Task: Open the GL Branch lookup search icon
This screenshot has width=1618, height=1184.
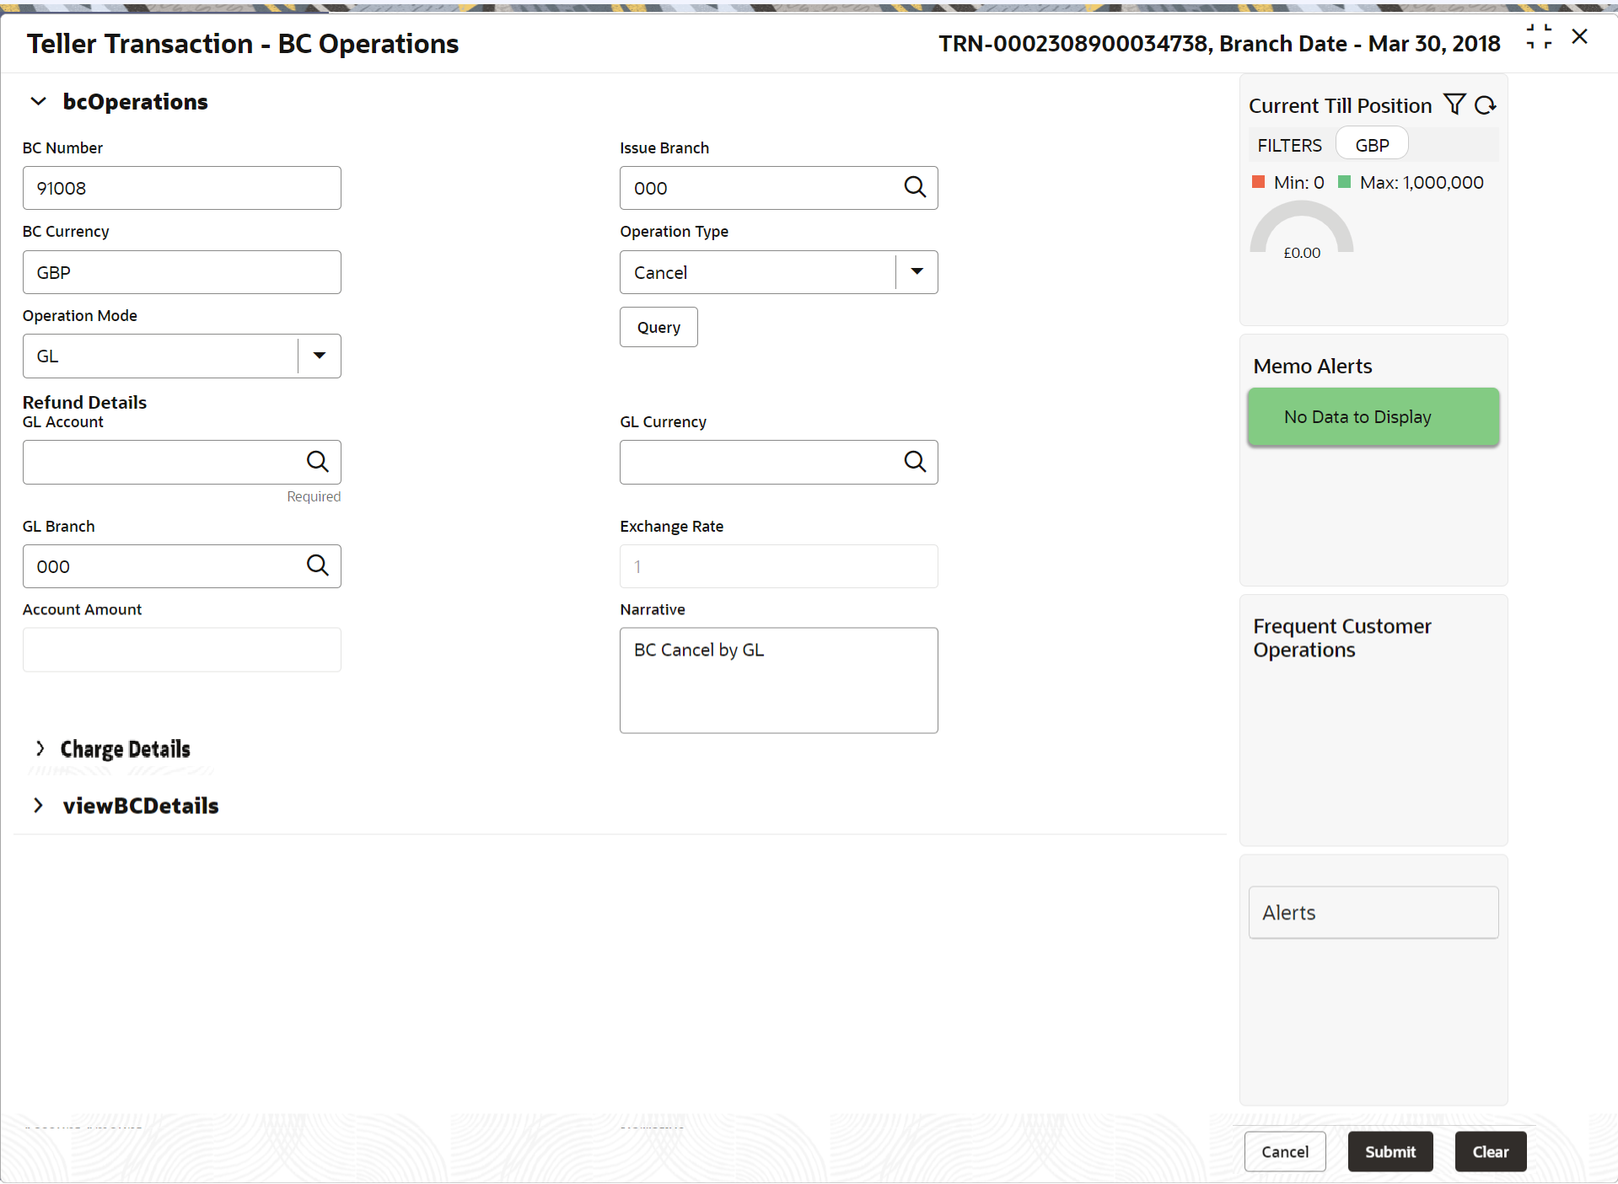Action: [317, 565]
